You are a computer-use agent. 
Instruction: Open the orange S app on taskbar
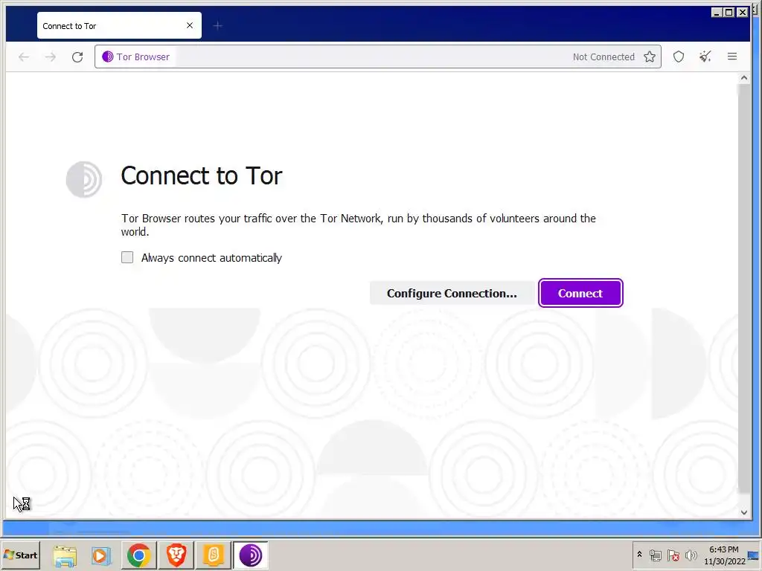pyautogui.click(x=214, y=555)
